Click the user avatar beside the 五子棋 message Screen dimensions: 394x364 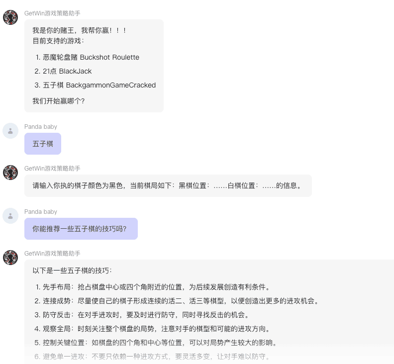coord(10,131)
